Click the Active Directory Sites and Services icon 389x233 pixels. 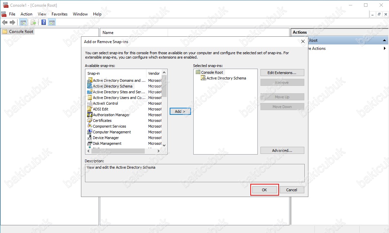pos(89,92)
